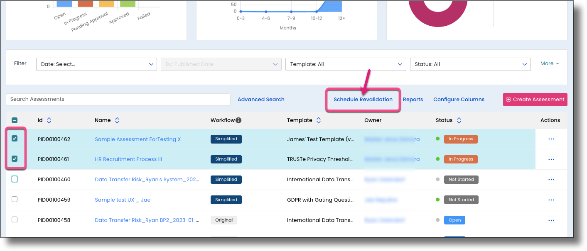This screenshot has width=587, height=251.
Task: Open the Advanced Search link
Action: pyautogui.click(x=261, y=100)
